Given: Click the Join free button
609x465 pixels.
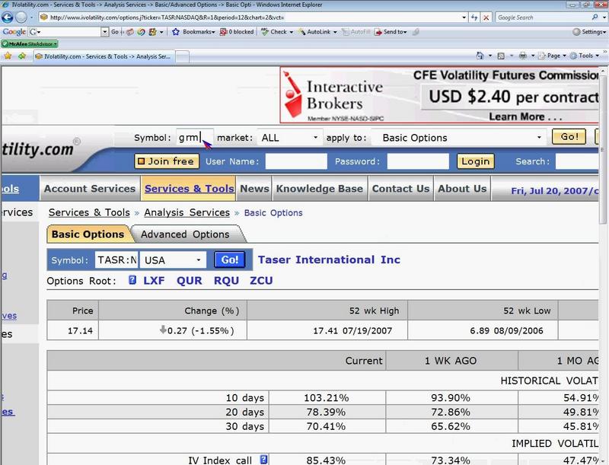Looking at the screenshot, I should tap(167, 161).
